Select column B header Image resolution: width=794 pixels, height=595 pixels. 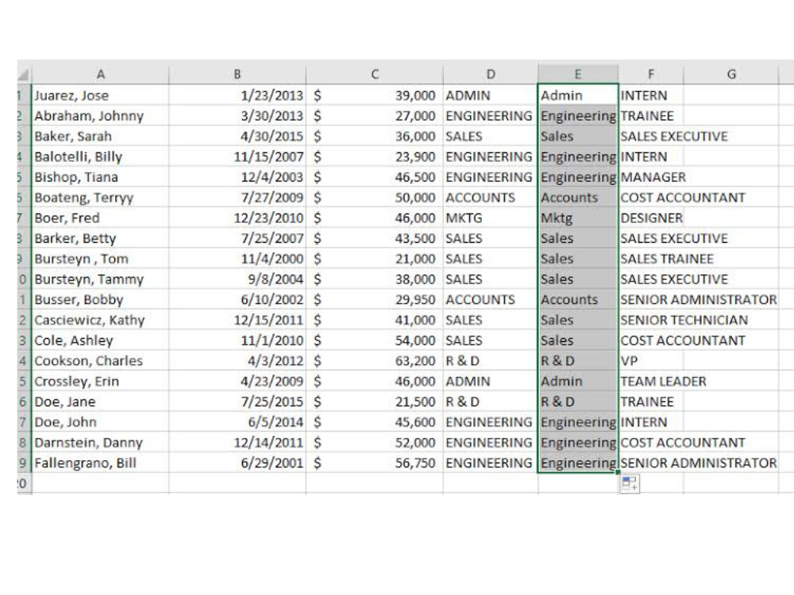tap(237, 75)
